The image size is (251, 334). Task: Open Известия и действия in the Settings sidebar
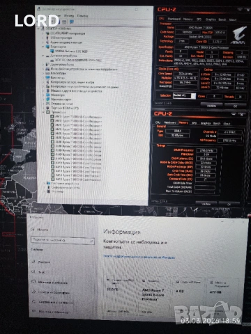click(53, 283)
